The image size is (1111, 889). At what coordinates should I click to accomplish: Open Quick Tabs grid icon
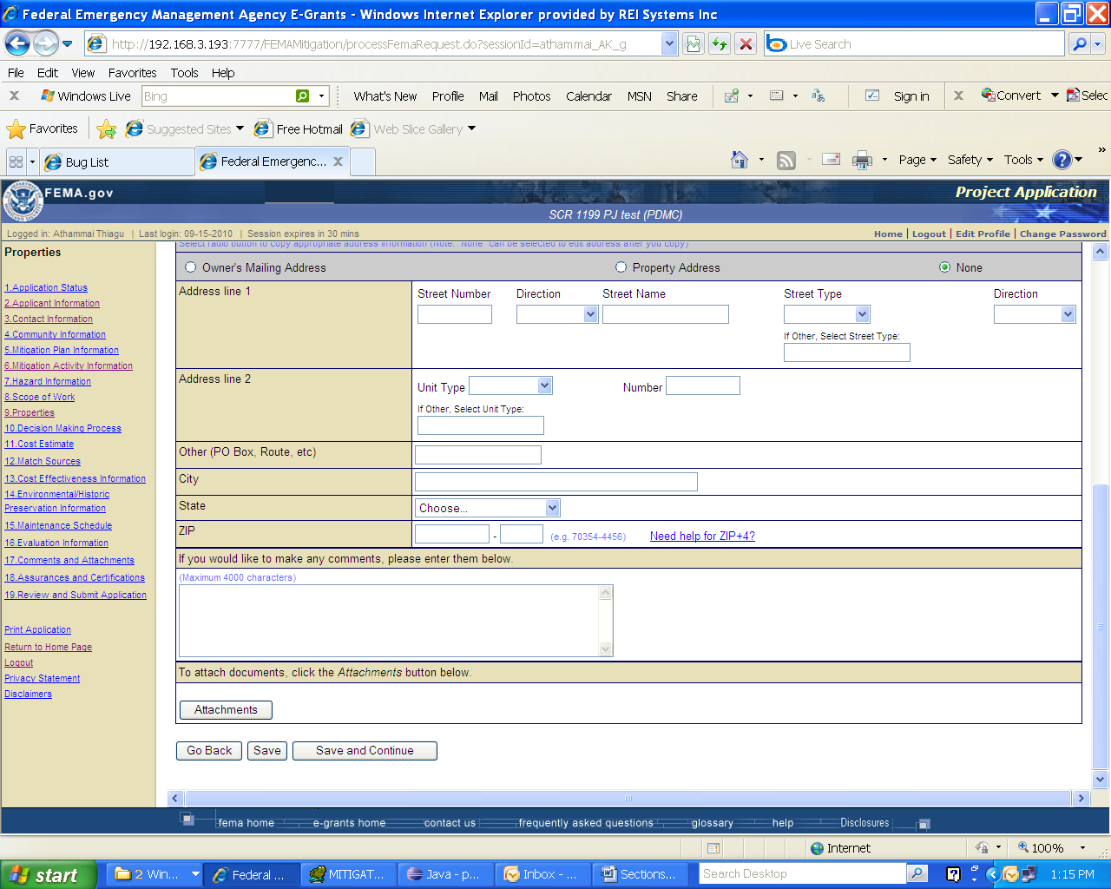16,161
